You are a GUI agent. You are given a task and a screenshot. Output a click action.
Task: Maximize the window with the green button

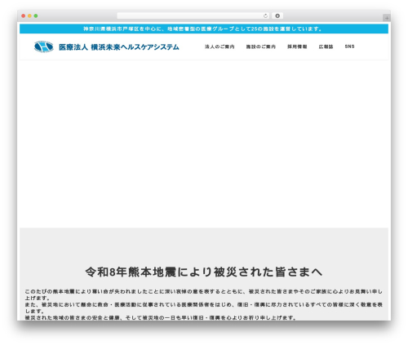tap(36, 15)
